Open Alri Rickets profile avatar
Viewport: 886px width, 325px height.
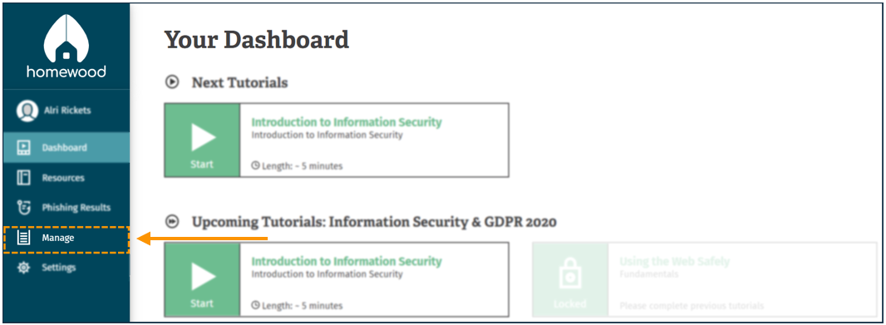coord(27,111)
